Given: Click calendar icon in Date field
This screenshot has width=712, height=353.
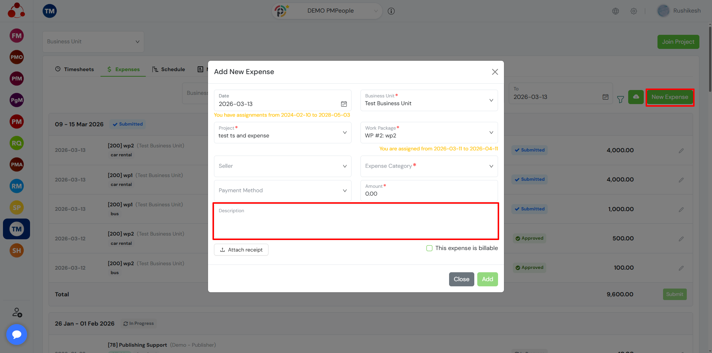Looking at the screenshot, I should pyautogui.click(x=344, y=104).
